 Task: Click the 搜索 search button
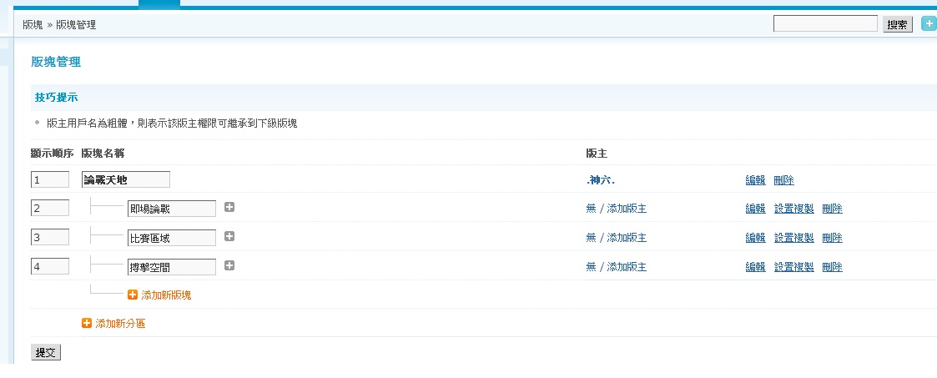point(898,24)
